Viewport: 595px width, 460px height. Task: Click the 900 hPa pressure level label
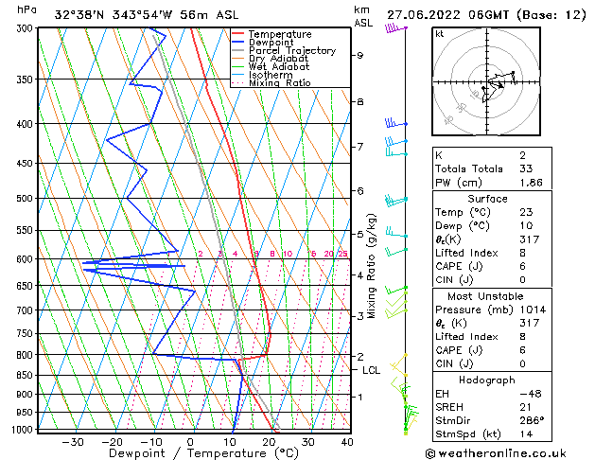[26, 394]
